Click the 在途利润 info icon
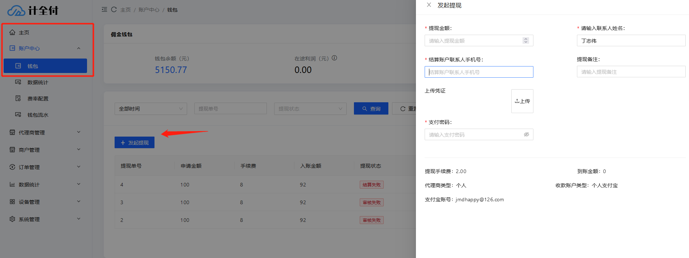 pyautogui.click(x=334, y=58)
